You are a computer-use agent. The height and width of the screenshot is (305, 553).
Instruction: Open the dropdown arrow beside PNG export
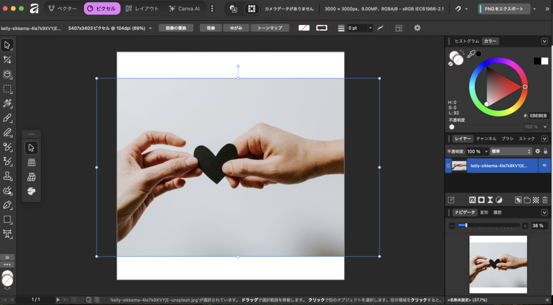535,9
